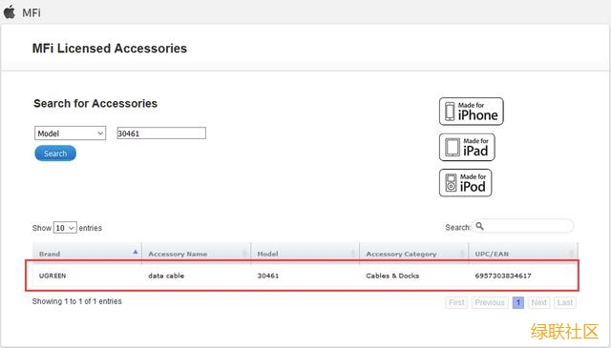Click the Apple logo icon

(10, 12)
